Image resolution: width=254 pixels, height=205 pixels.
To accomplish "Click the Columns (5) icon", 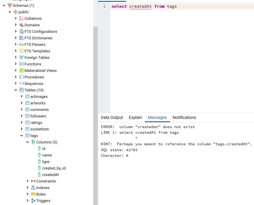I will click(x=33, y=142).
